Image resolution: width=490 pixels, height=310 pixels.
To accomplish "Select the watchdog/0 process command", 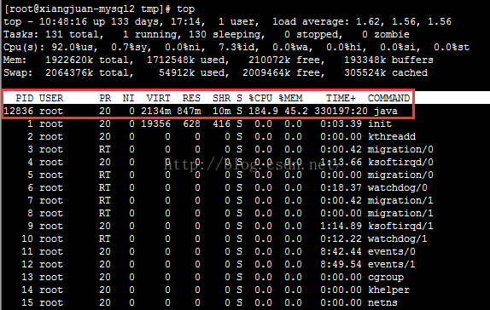I will [x=398, y=188].
